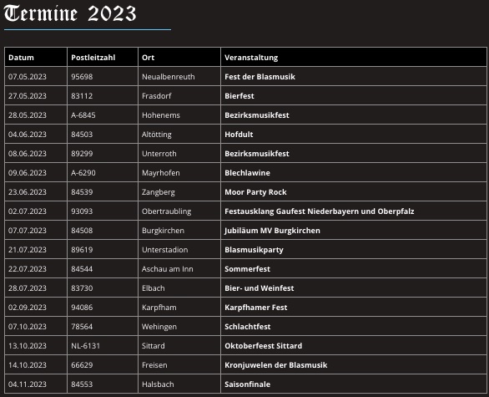Open the Blechlawine event
489x397 pixels.
coord(247,173)
